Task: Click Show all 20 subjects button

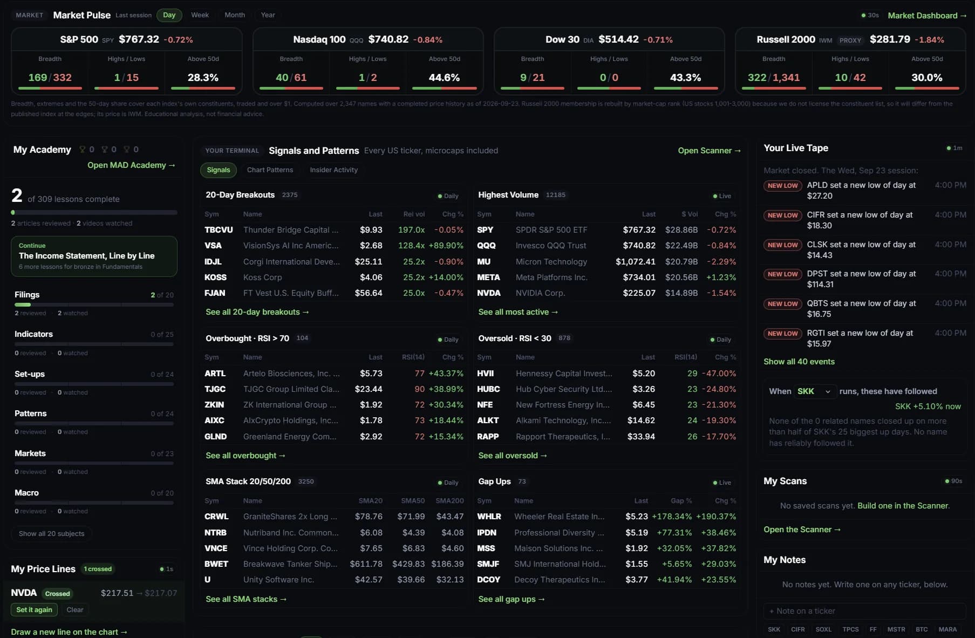Action: [x=52, y=534]
